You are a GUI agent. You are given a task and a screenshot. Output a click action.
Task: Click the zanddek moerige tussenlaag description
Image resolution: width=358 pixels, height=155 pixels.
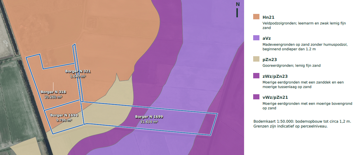point(303,85)
